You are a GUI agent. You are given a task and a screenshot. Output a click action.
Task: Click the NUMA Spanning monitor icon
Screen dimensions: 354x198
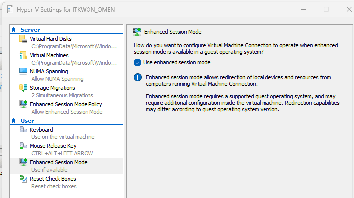tap(23, 71)
